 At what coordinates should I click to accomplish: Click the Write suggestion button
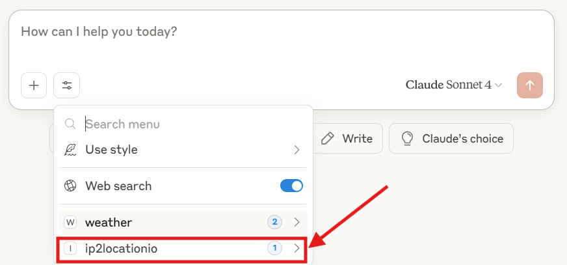pyautogui.click(x=347, y=138)
